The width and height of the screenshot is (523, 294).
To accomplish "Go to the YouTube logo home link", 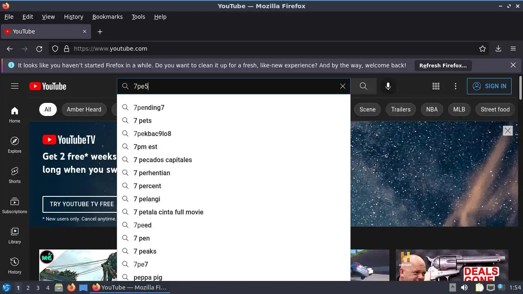I will (x=48, y=86).
